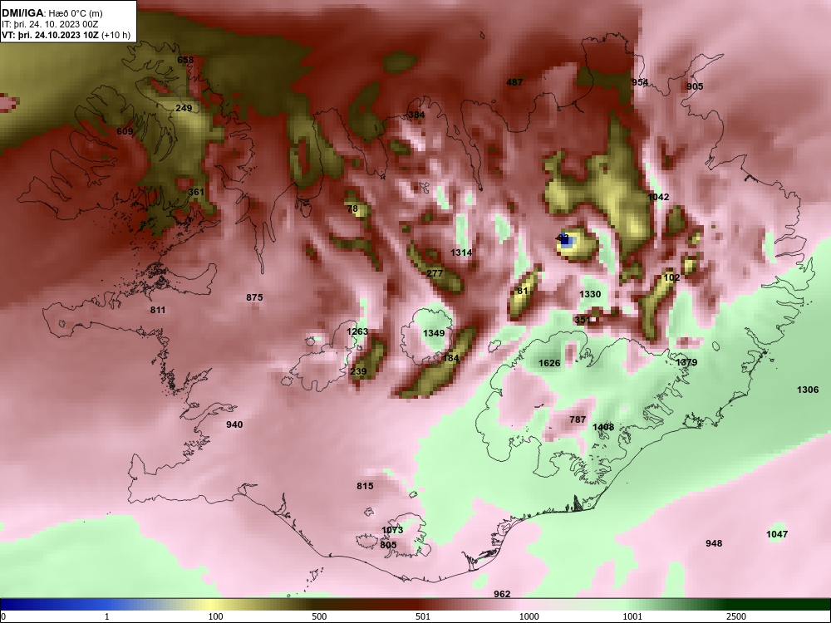The height and width of the screenshot is (623, 831).
Task: Select the 1047 label
Action: tap(777, 534)
